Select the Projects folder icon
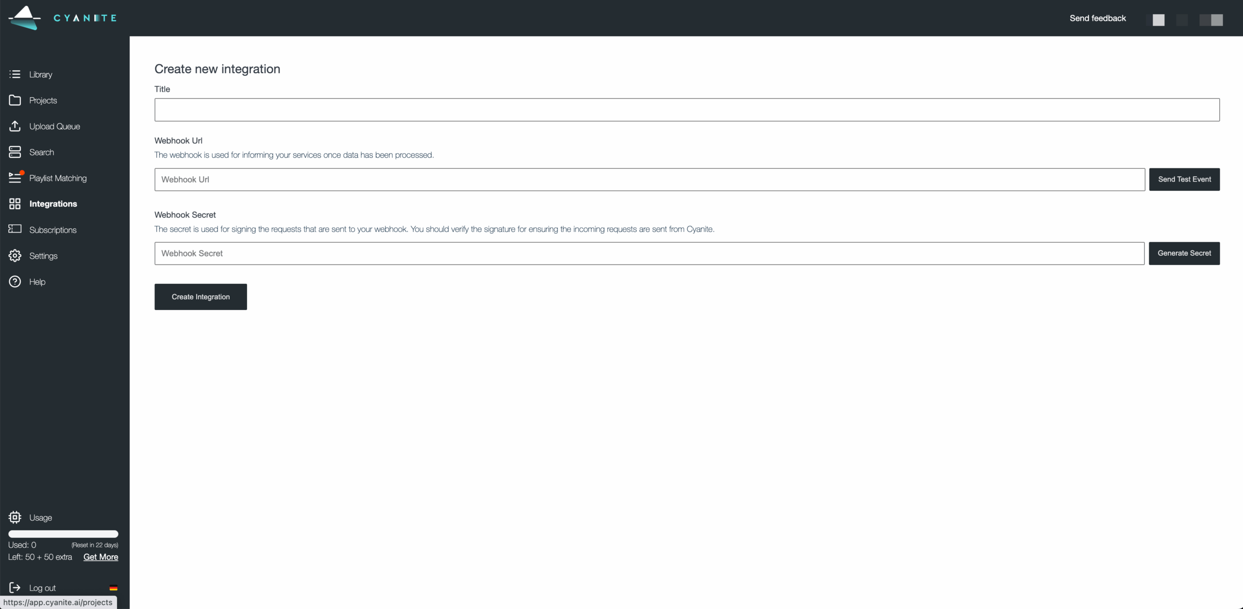 point(15,100)
